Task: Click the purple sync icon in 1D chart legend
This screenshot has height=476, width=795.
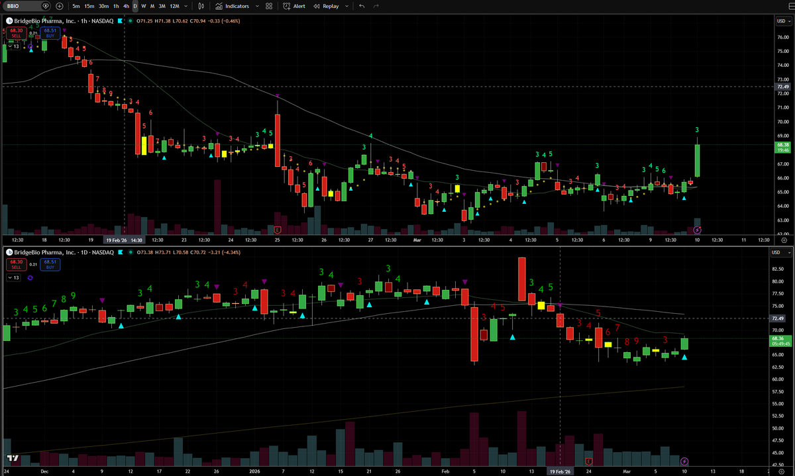Action: click(x=30, y=278)
